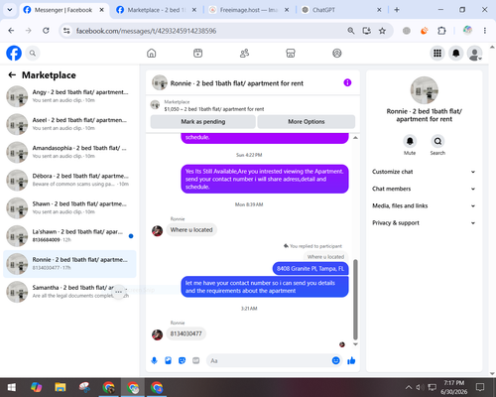Open a new browser tab
Image resolution: width=496 pixels, height=397 pixels.
coord(397,10)
